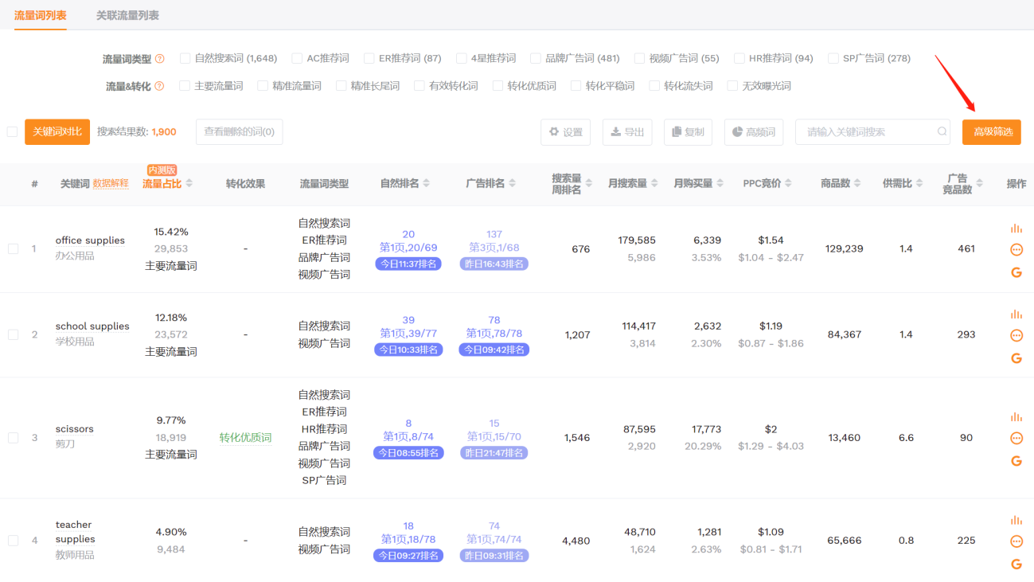Click the bar chart icon for office supplies
The height and width of the screenshot is (582, 1034).
pos(1016,229)
